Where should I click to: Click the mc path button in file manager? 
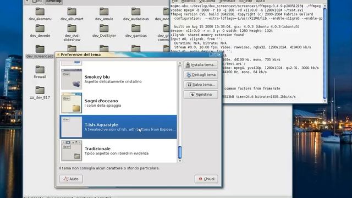coord(37,2)
